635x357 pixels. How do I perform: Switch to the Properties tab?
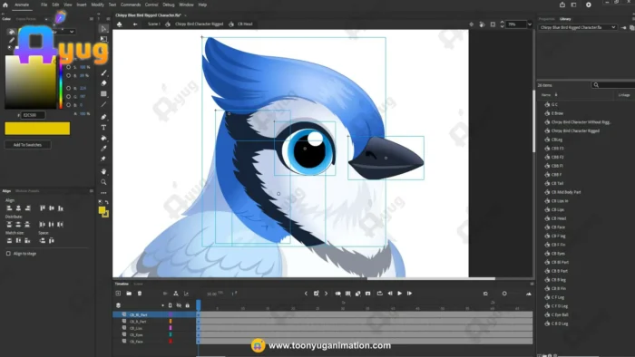click(546, 19)
